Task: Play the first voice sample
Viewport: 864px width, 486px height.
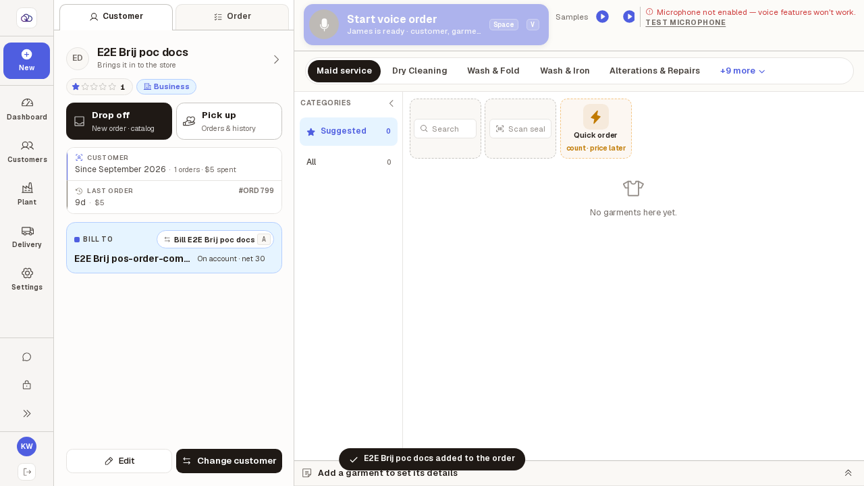Action: click(x=602, y=17)
